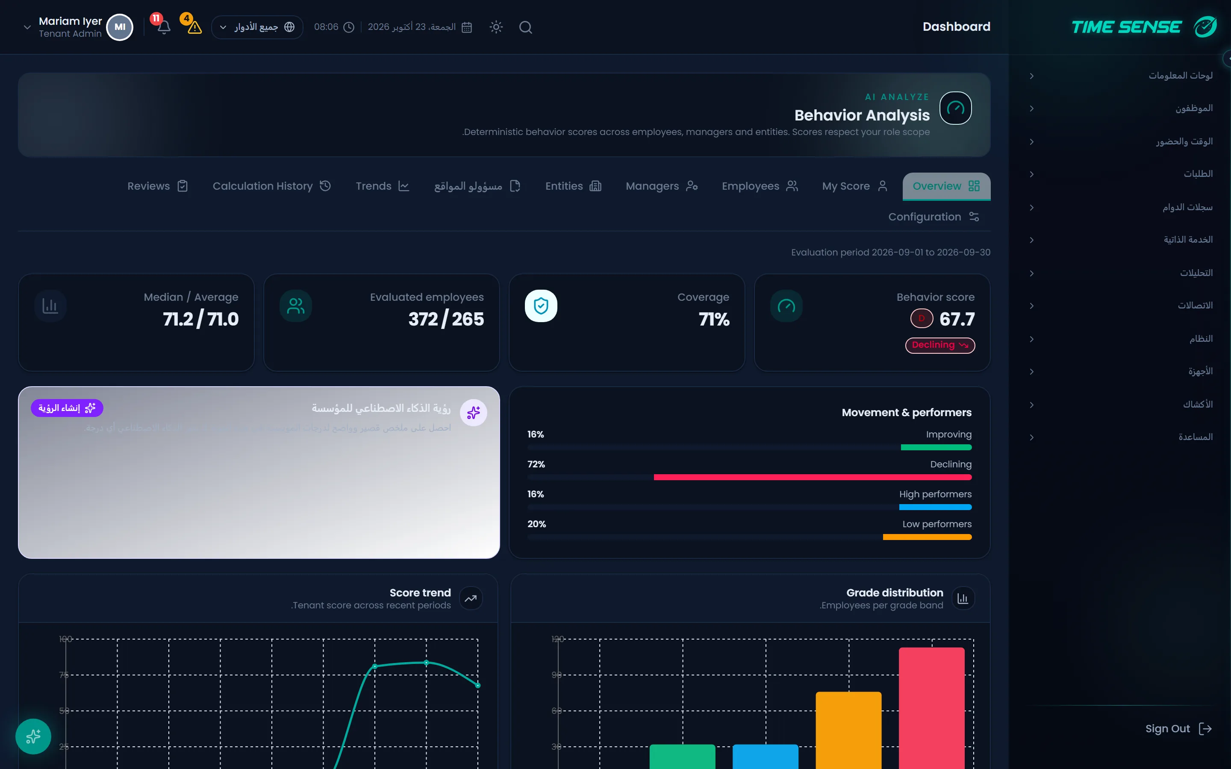Image resolution: width=1231 pixels, height=769 pixels.
Task: Open the Managers tab
Action: click(x=662, y=186)
